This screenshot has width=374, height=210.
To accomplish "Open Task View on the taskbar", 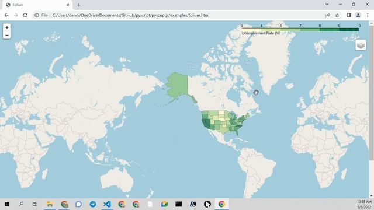I will coord(35,204).
